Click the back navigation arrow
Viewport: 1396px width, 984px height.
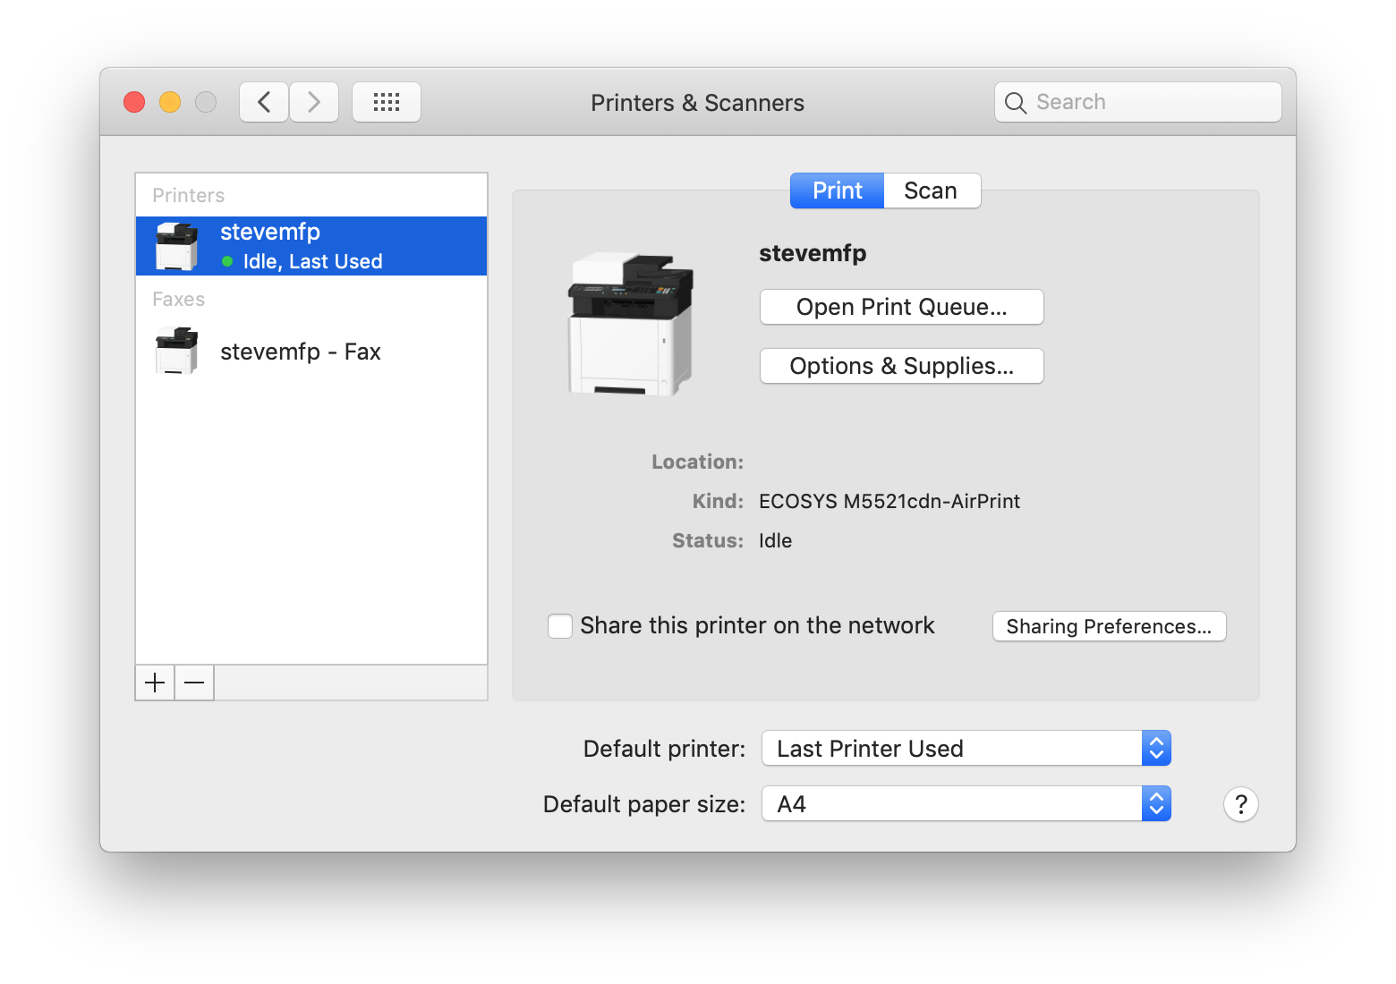tap(264, 102)
